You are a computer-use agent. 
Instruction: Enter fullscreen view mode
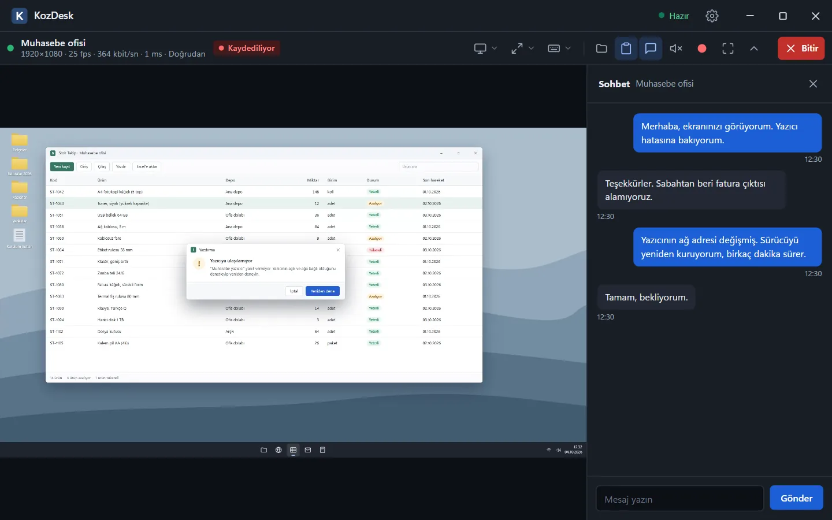728,49
